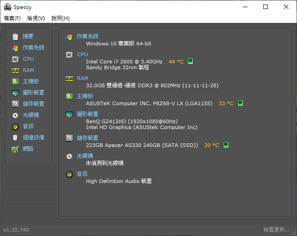
Task: Click the motherboard icon in summary panel
Action: (69, 97)
